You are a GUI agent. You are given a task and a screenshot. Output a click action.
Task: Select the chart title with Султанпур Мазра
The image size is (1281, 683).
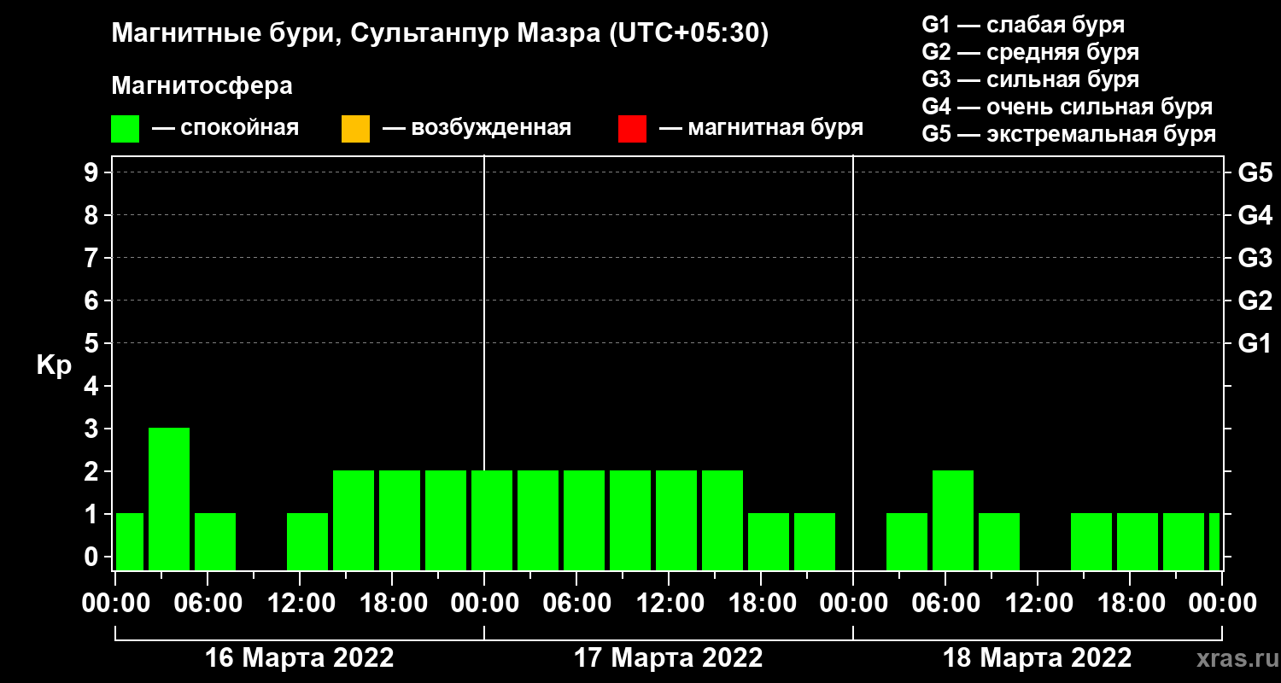[441, 33]
